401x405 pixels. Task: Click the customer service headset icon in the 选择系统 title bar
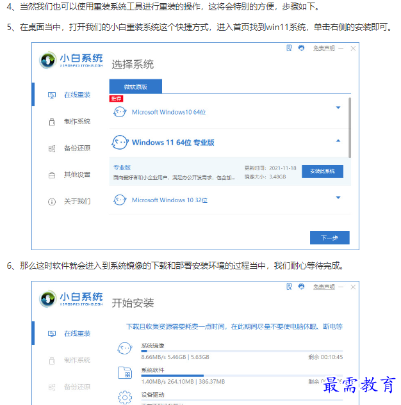click(301, 48)
